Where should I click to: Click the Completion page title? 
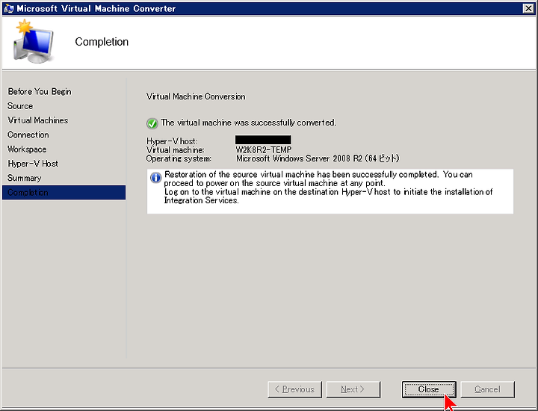102,42
